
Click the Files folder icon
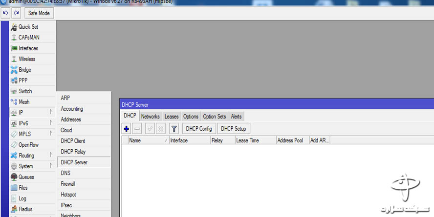pyautogui.click(x=14, y=188)
